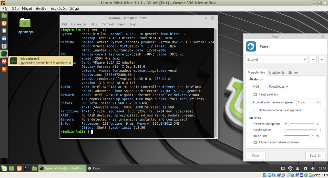This screenshot has width=328, height=178.
Task: Open the Linux Mint start menu
Action: click(4, 168)
